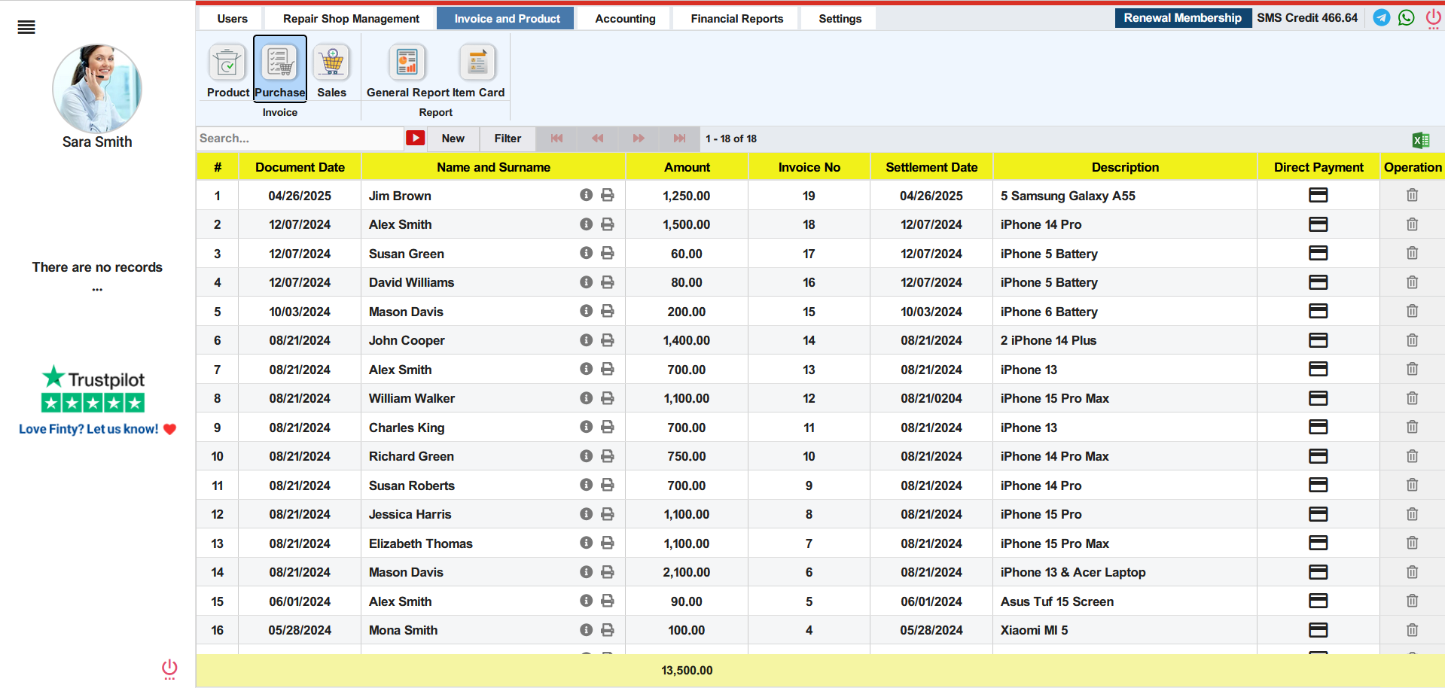The width and height of the screenshot is (1445, 688).
Task: Show info for Jim Brown row
Action: click(x=586, y=195)
